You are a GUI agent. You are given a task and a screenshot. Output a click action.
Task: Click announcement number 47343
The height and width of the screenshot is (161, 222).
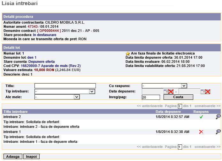(x=33, y=26)
